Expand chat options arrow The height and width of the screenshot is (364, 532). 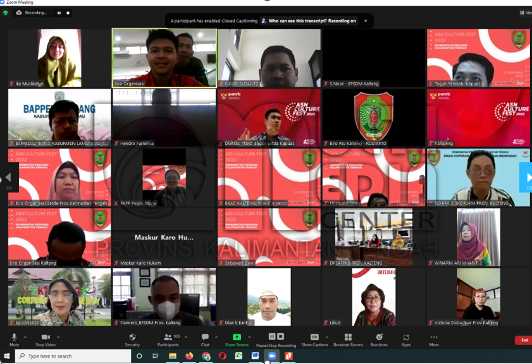tap(216, 337)
